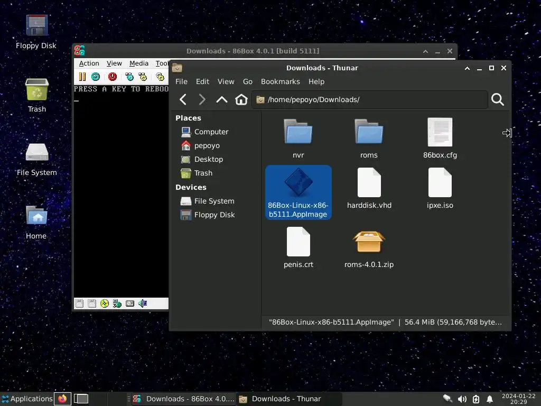Screen dimensions: 541x406
Task: Open Thunar Edit menu
Action: click(202, 82)
